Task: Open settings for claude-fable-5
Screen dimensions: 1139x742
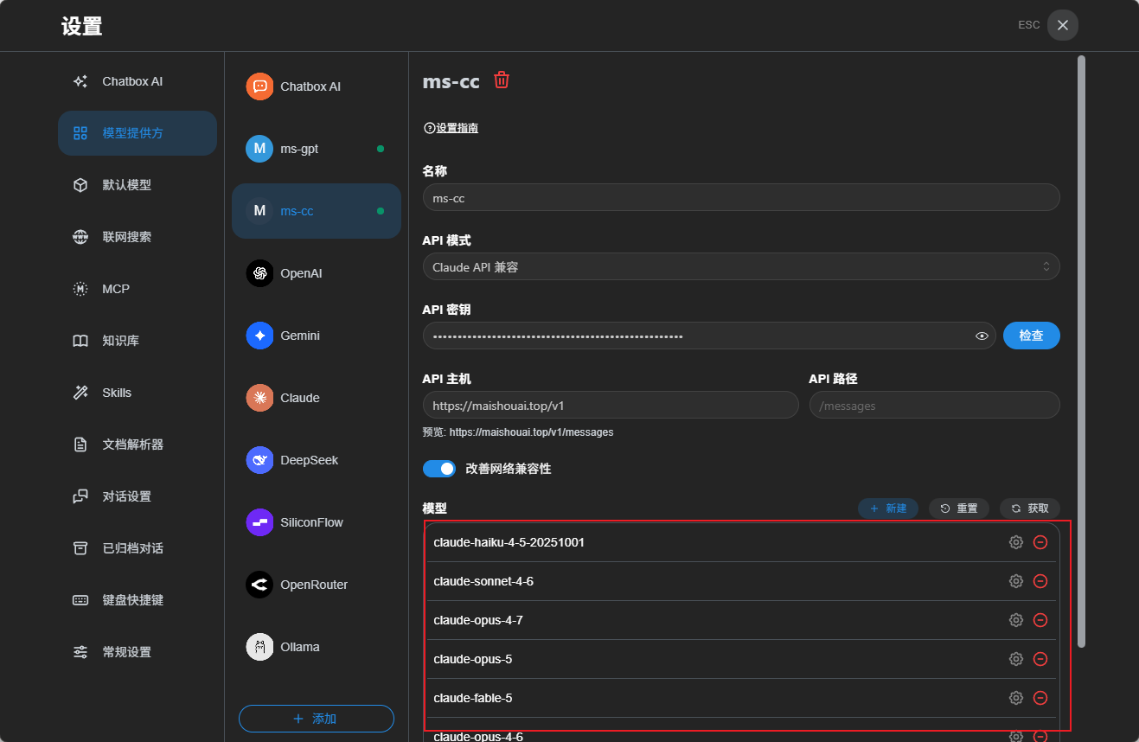Action: click(1016, 698)
